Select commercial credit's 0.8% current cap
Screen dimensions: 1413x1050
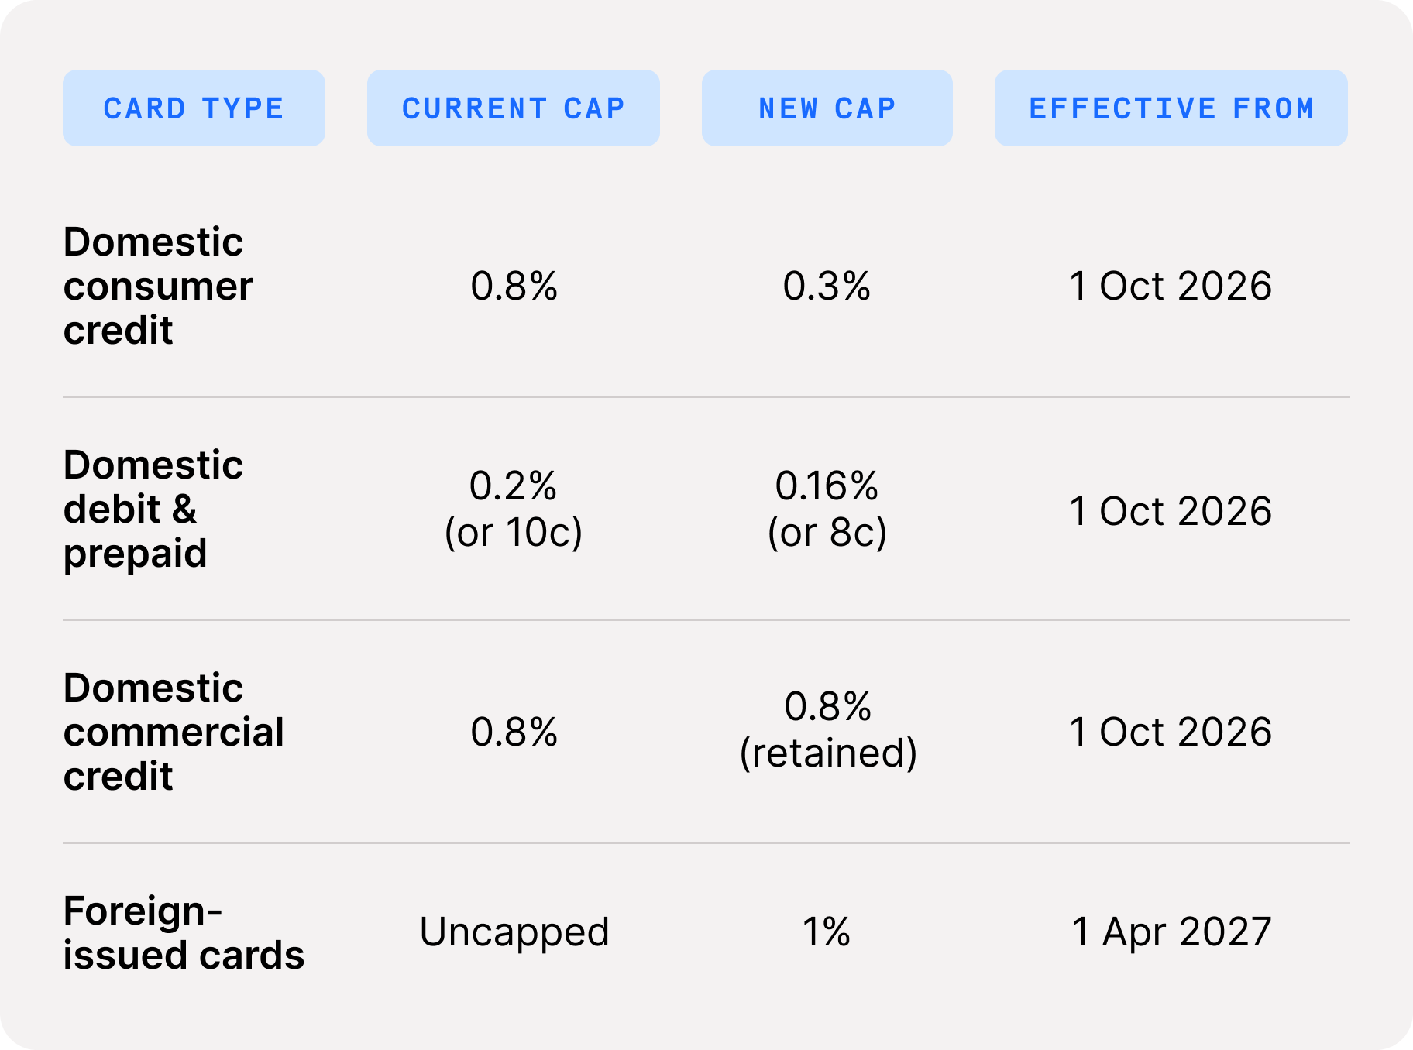click(514, 732)
